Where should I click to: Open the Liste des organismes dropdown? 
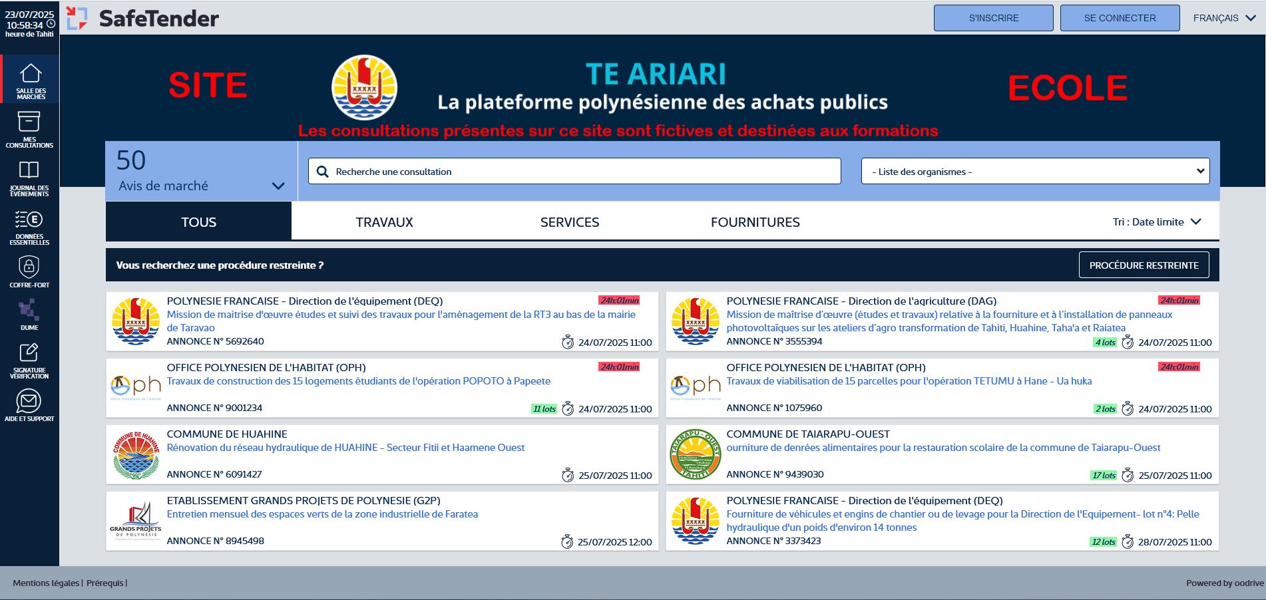(x=1036, y=171)
